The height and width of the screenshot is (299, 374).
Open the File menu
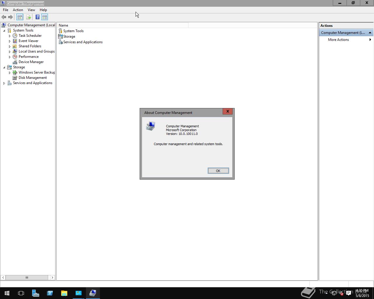[x=6, y=10]
